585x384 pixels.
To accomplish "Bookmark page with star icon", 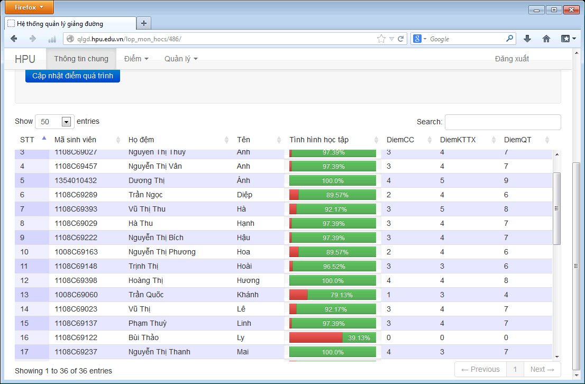I will pyautogui.click(x=381, y=39).
